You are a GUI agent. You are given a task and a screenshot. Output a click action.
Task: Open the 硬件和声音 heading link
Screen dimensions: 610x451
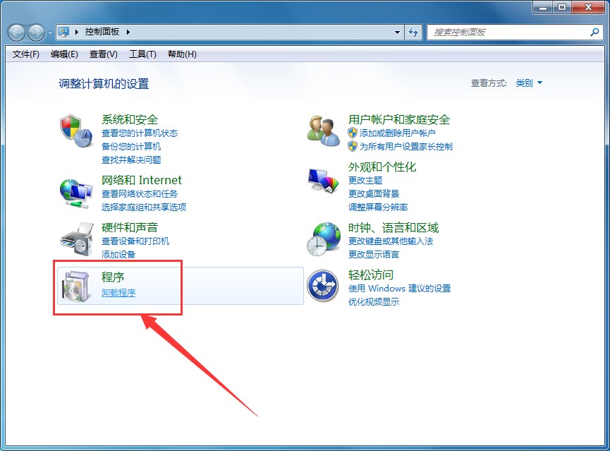click(x=130, y=227)
